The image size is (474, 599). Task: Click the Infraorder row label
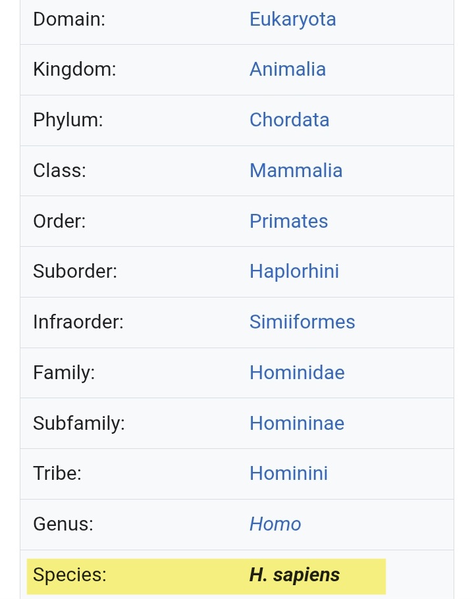[x=78, y=322]
